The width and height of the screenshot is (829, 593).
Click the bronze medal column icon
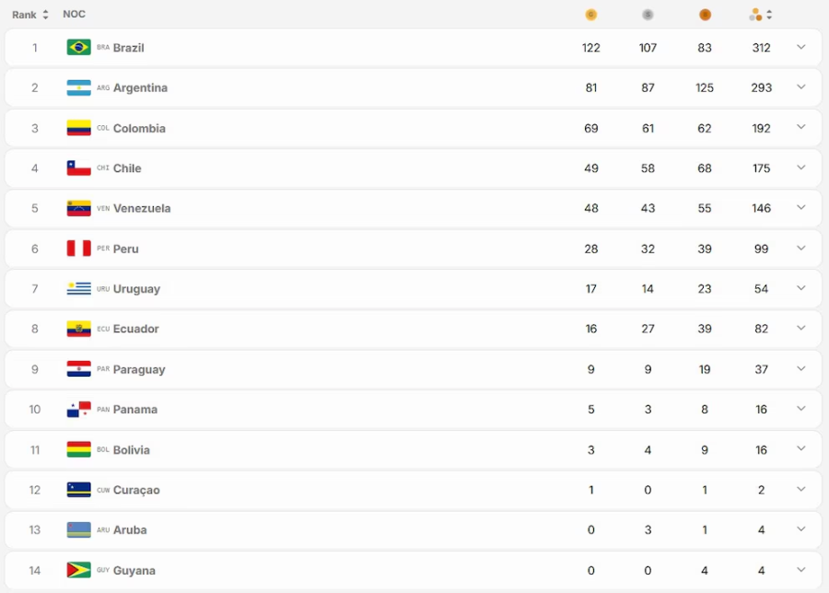[705, 15]
